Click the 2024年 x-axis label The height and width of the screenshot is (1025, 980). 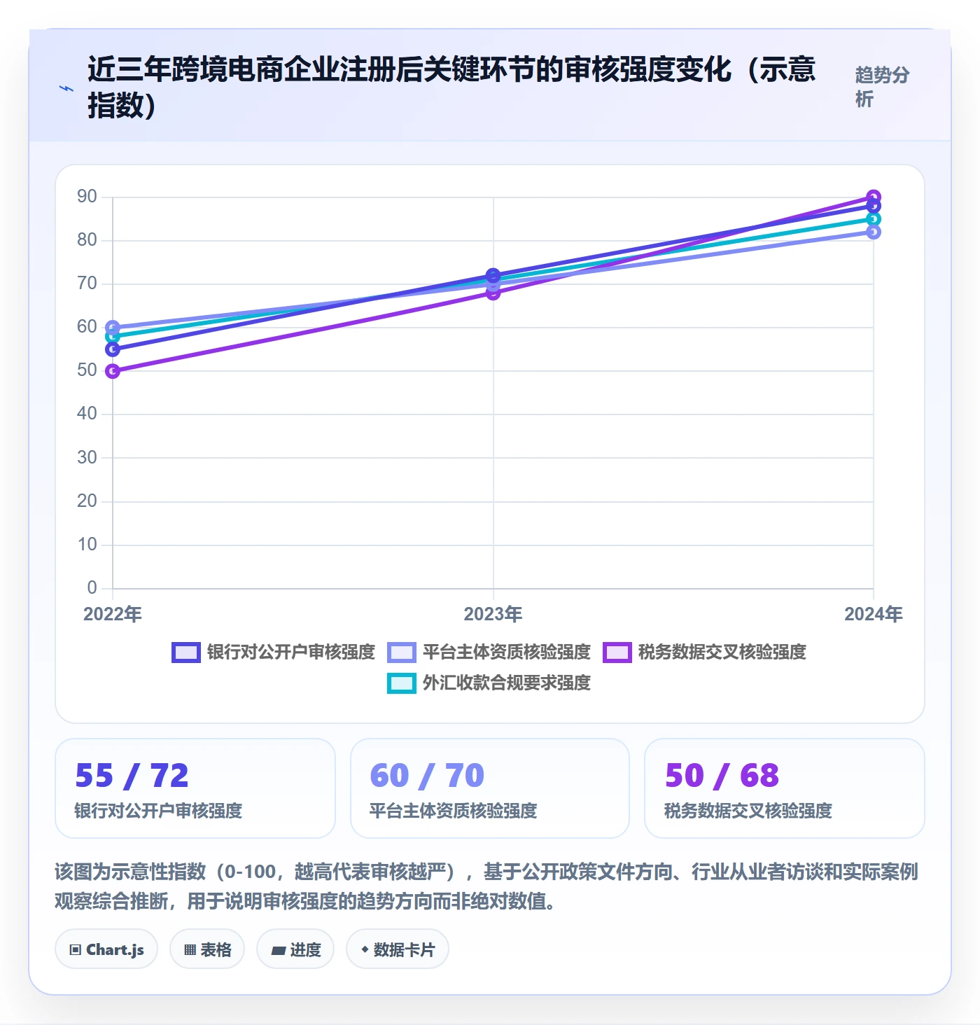click(874, 614)
